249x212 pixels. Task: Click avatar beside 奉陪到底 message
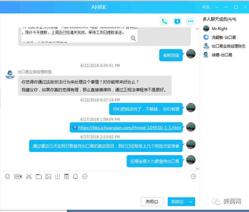tap(191, 54)
